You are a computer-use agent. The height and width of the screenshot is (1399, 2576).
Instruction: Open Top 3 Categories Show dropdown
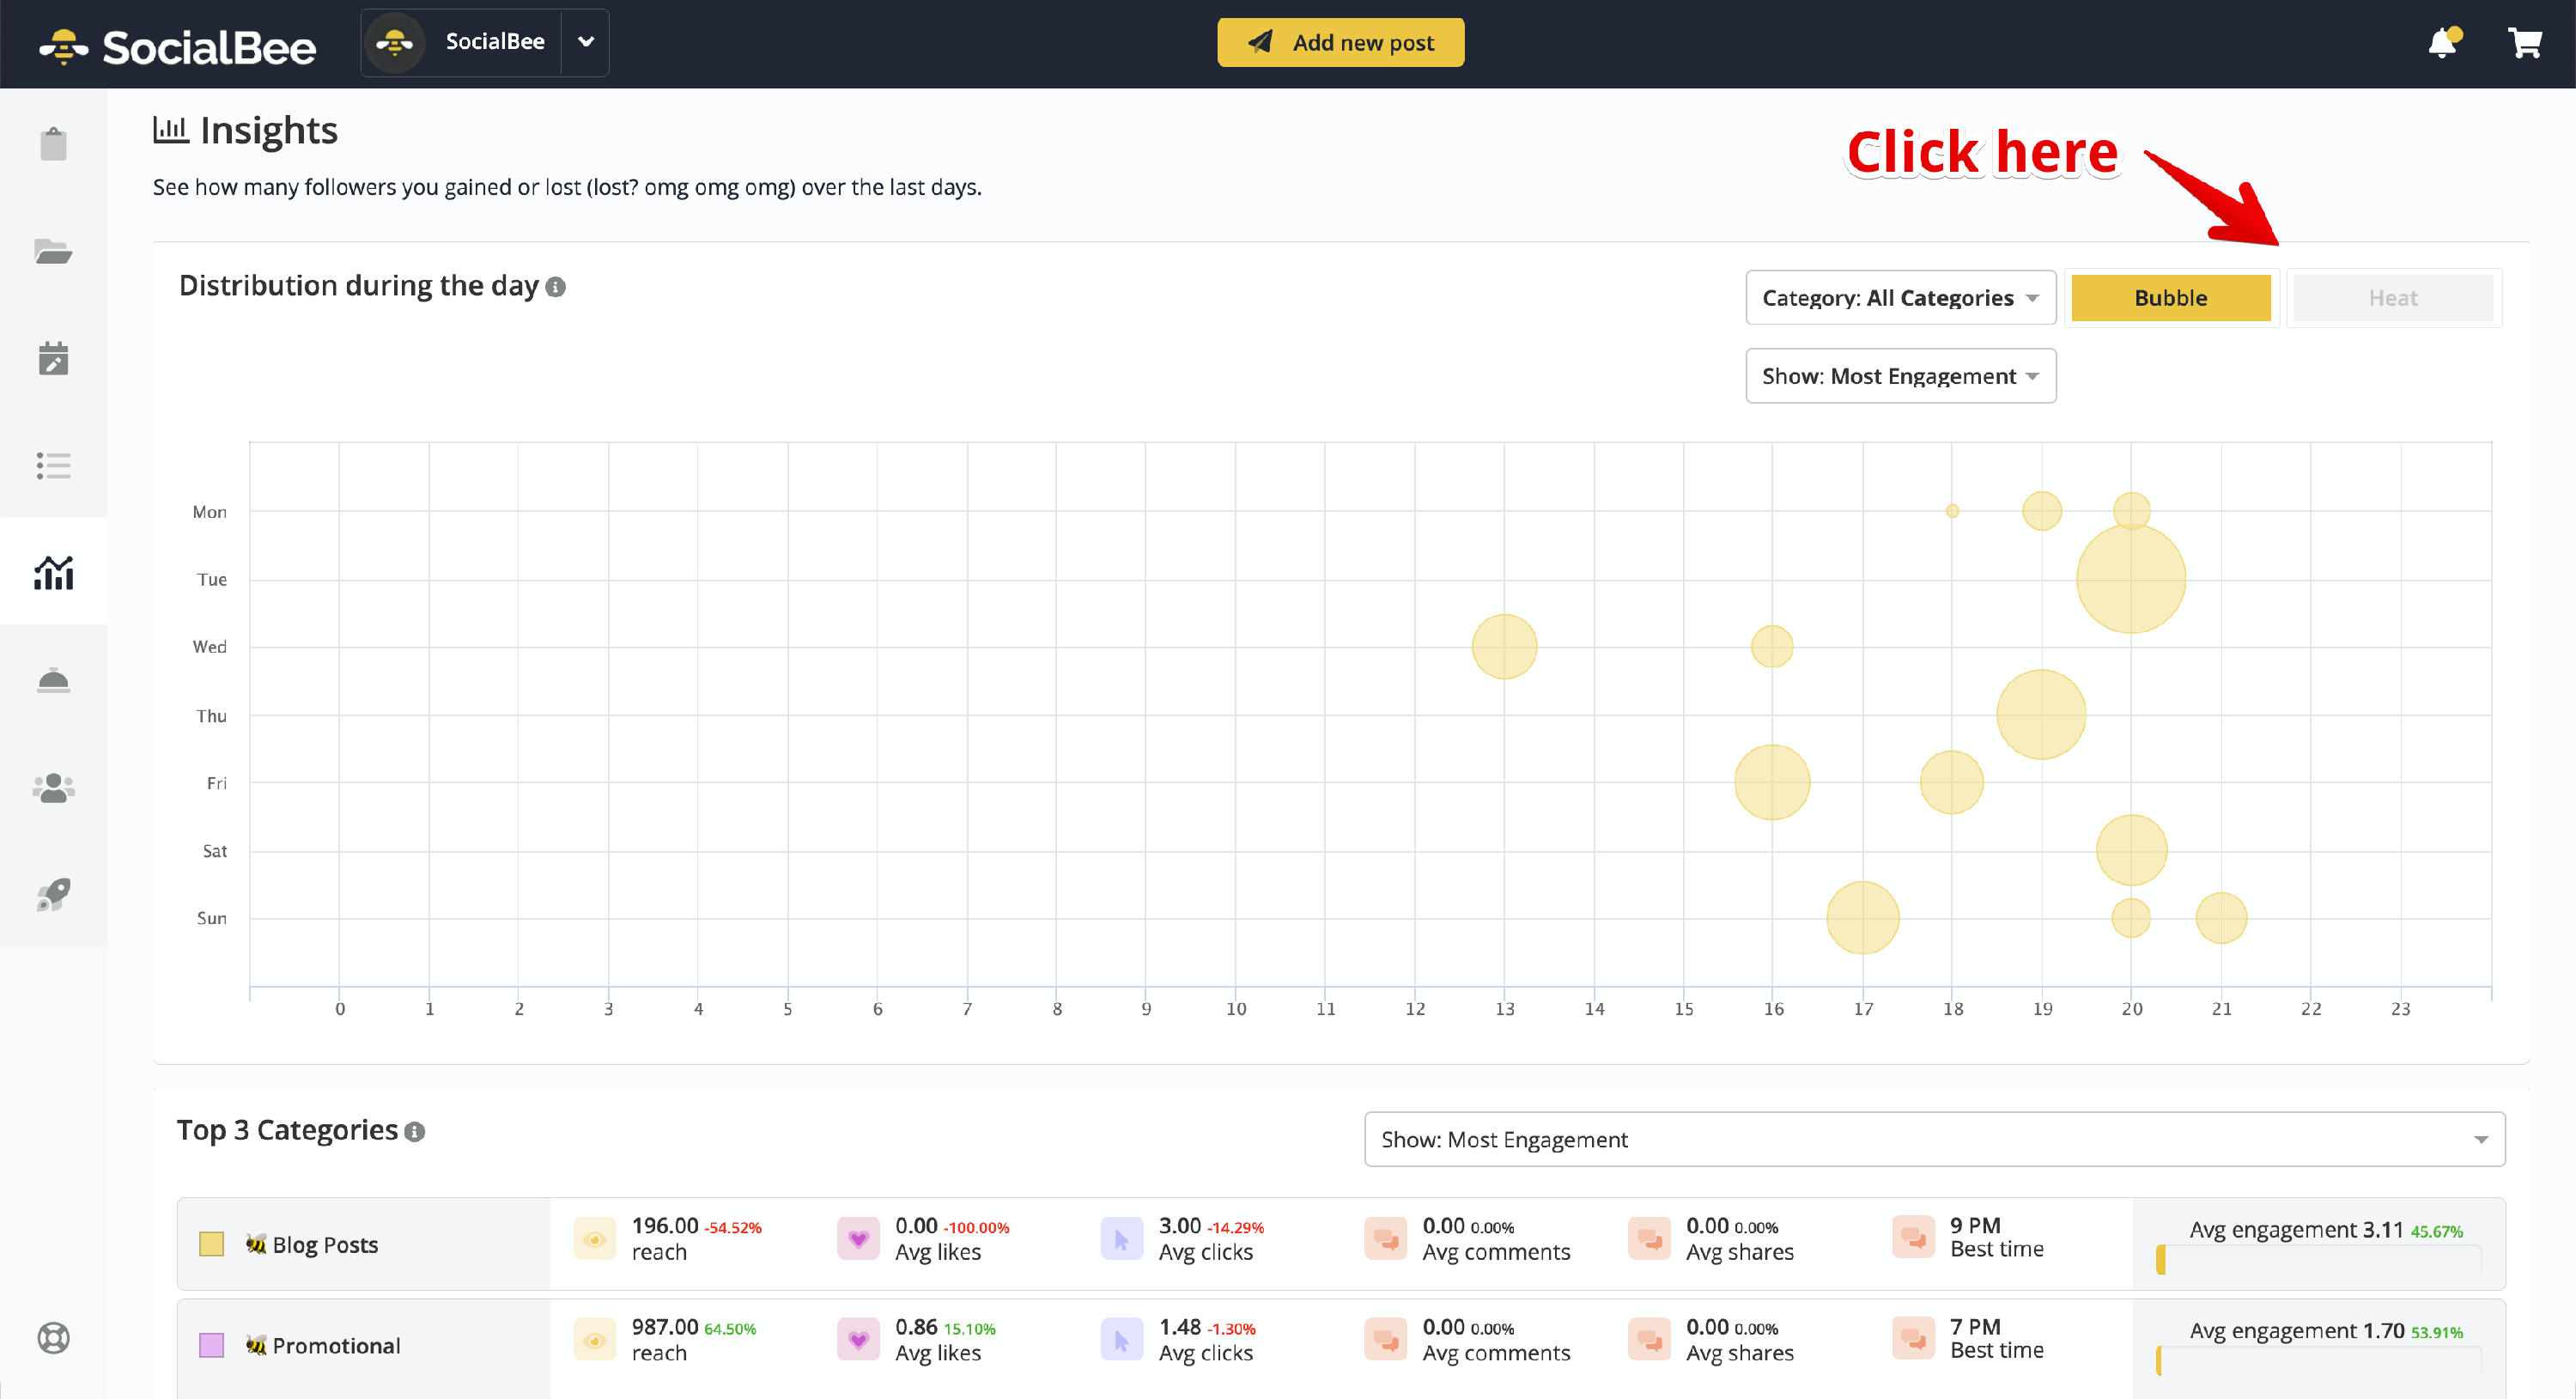pos(1934,1139)
